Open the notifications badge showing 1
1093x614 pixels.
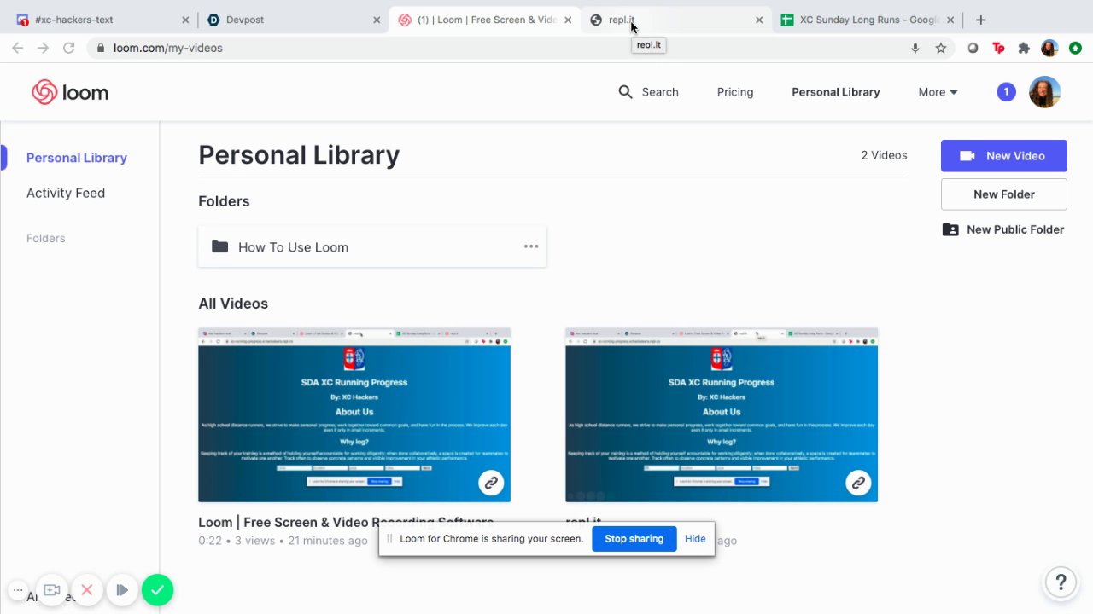[x=1006, y=92]
